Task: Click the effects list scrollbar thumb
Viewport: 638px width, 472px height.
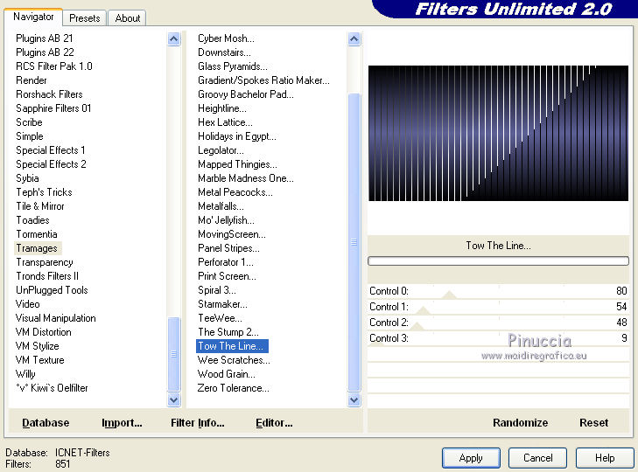Action: tap(354, 242)
